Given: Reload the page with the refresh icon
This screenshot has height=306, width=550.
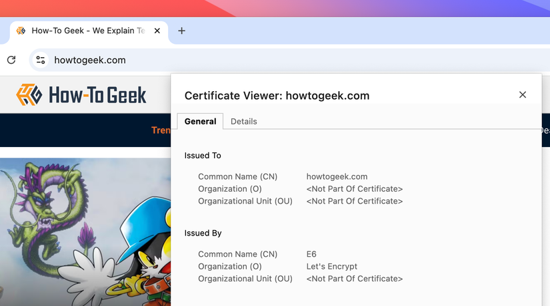Looking at the screenshot, I should pos(11,60).
